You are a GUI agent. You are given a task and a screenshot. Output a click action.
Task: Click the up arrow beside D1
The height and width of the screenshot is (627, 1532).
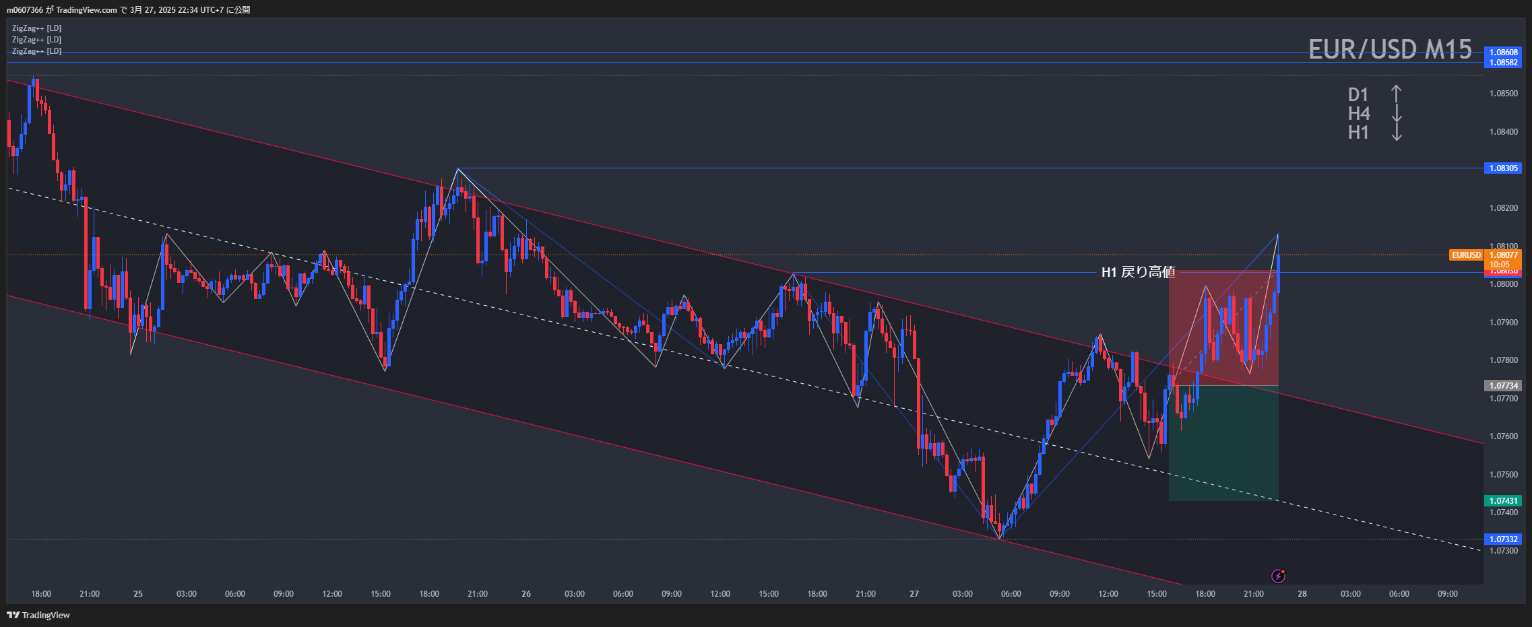point(1397,94)
